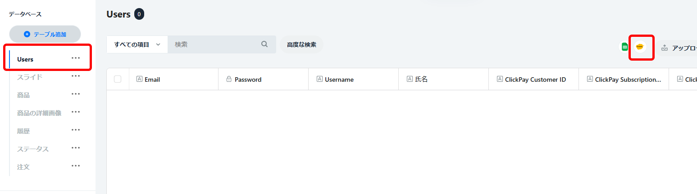This screenshot has height=194, width=697.
Task: Select the 注文 table in the sidebar
Action: point(23,167)
